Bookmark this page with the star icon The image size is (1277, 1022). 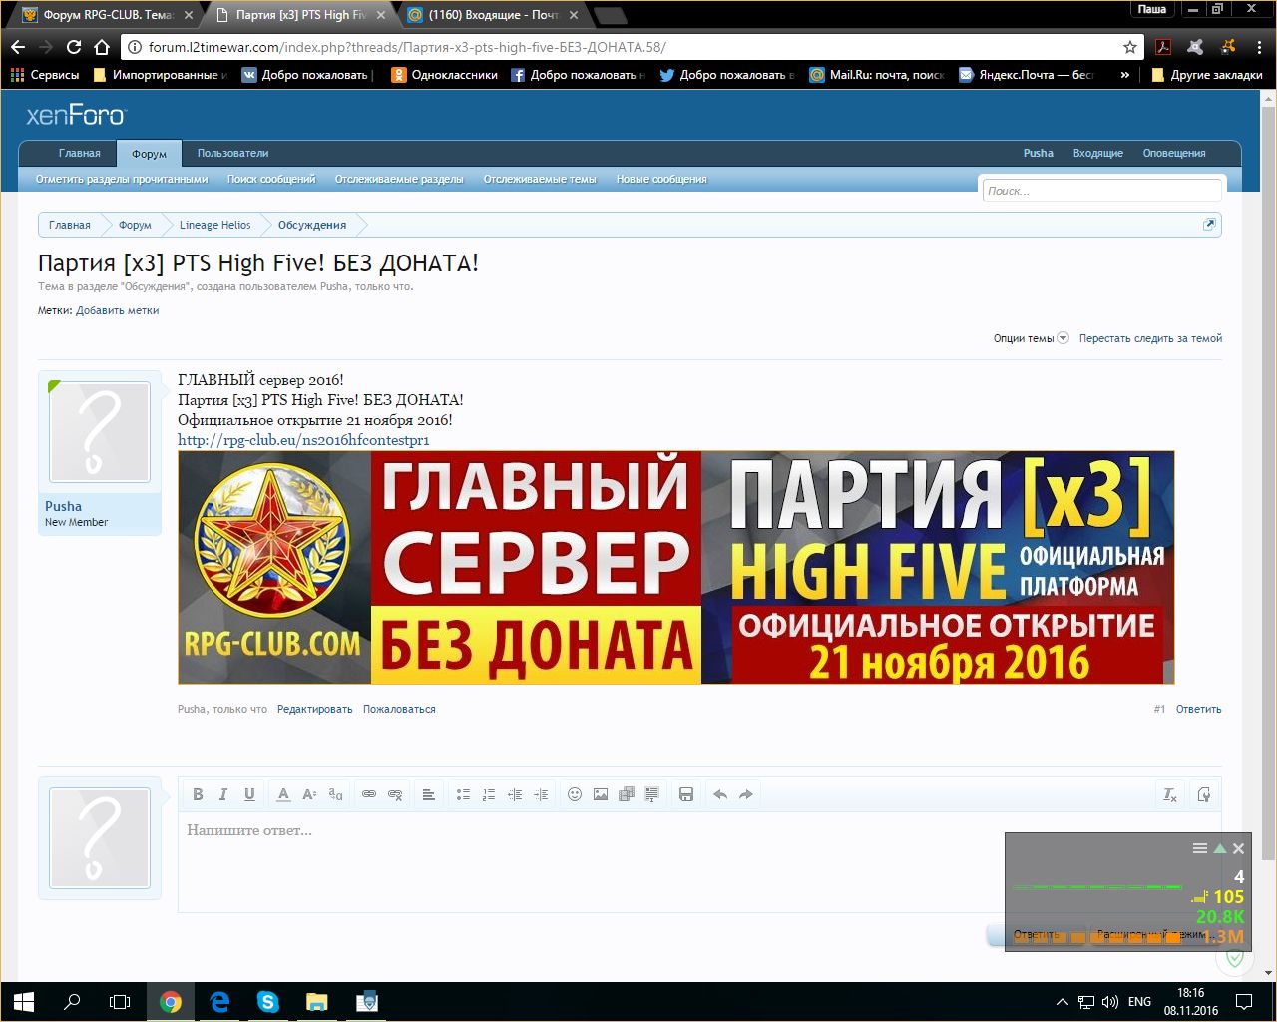1130,47
